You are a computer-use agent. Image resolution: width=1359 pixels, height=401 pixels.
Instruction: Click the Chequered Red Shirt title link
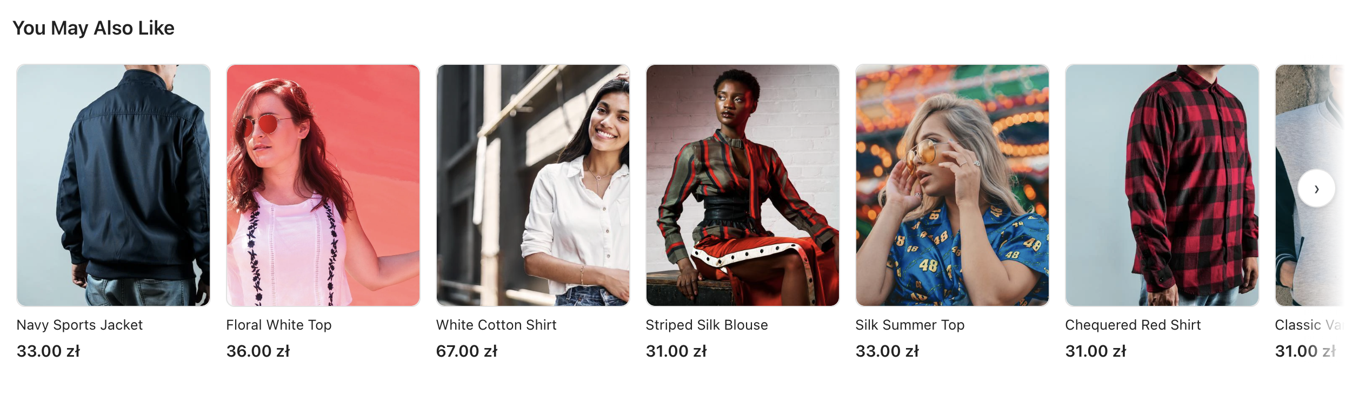tap(1133, 325)
